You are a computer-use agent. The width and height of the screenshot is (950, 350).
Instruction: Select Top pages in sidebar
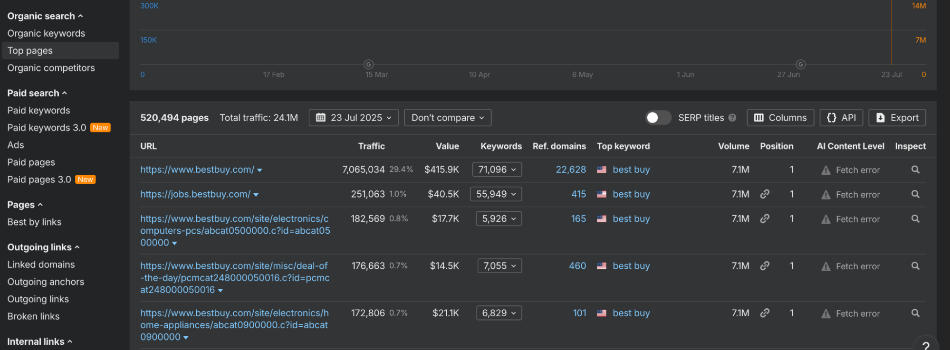point(60,50)
